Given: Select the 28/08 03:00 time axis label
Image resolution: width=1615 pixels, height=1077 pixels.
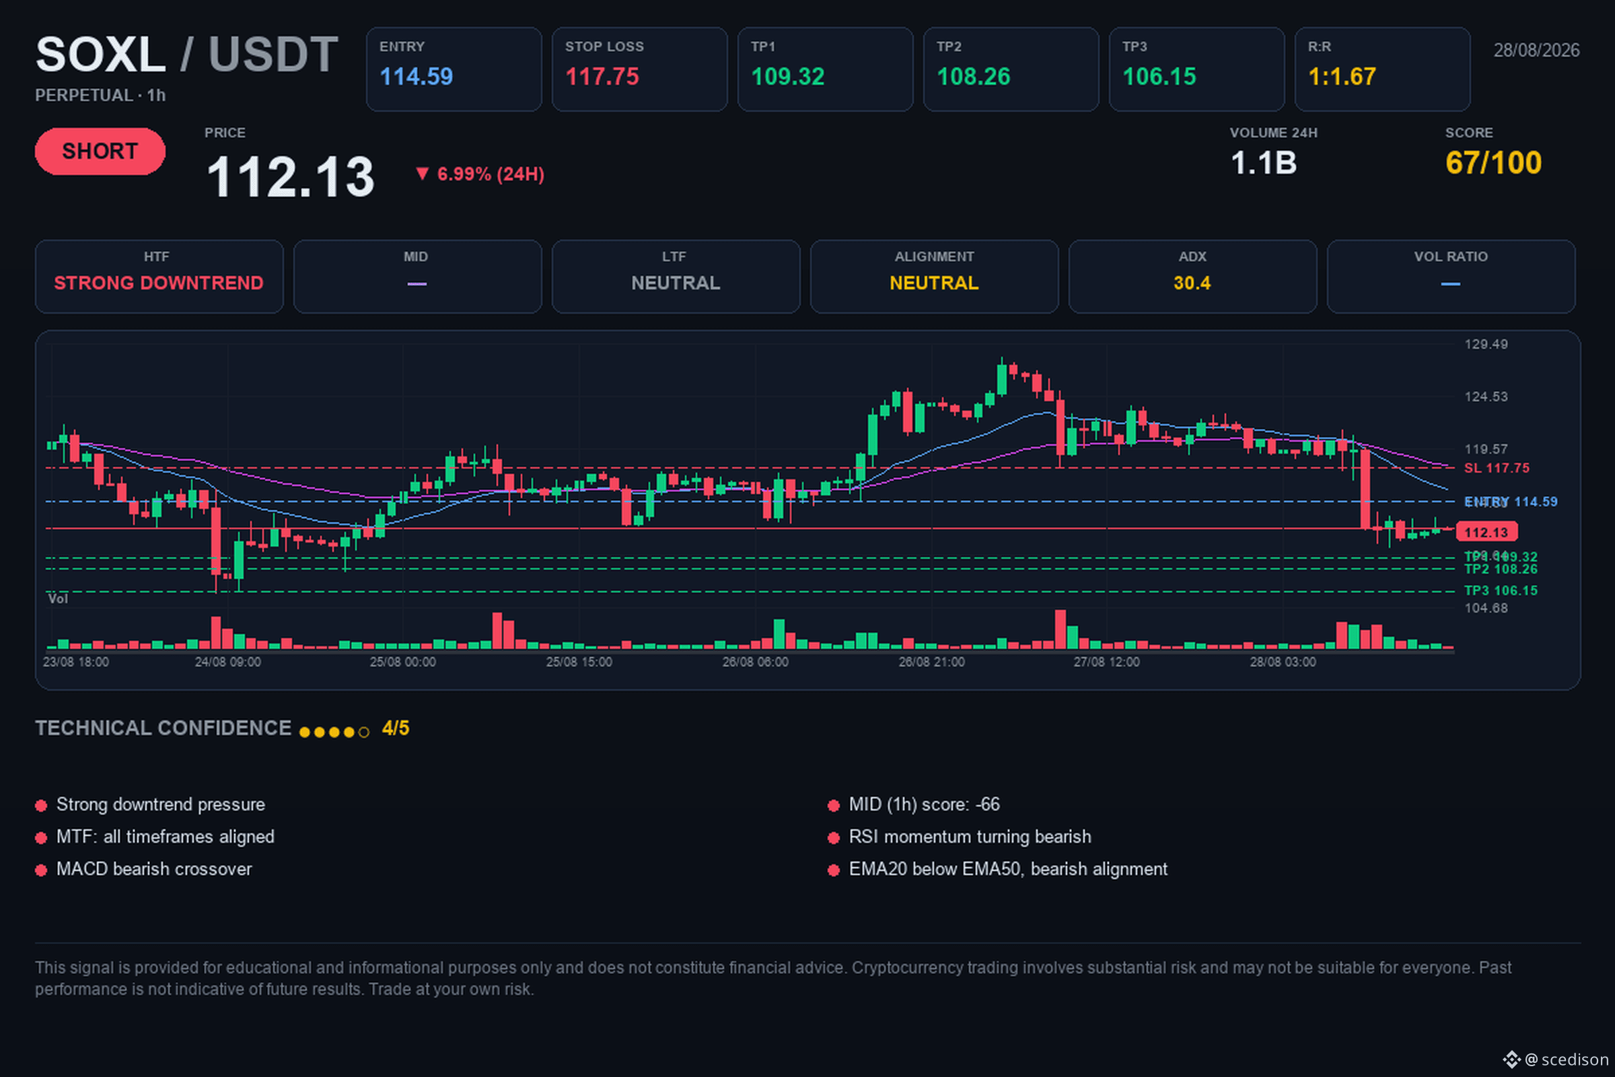Looking at the screenshot, I should (1283, 662).
